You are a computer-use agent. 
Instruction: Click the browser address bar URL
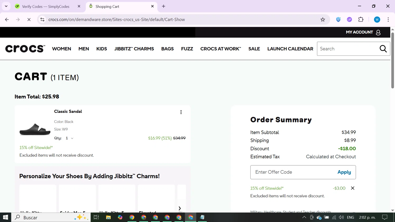click(x=117, y=19)
